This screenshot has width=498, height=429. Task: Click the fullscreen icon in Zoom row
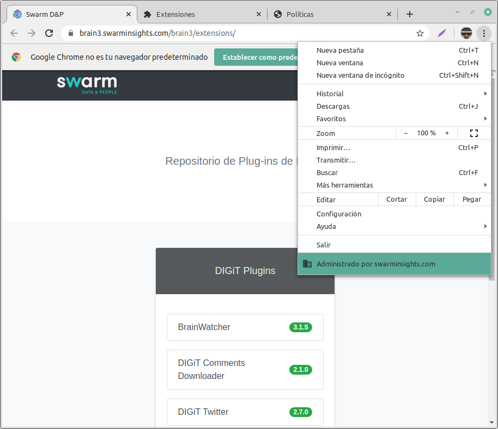click(473, 133)
